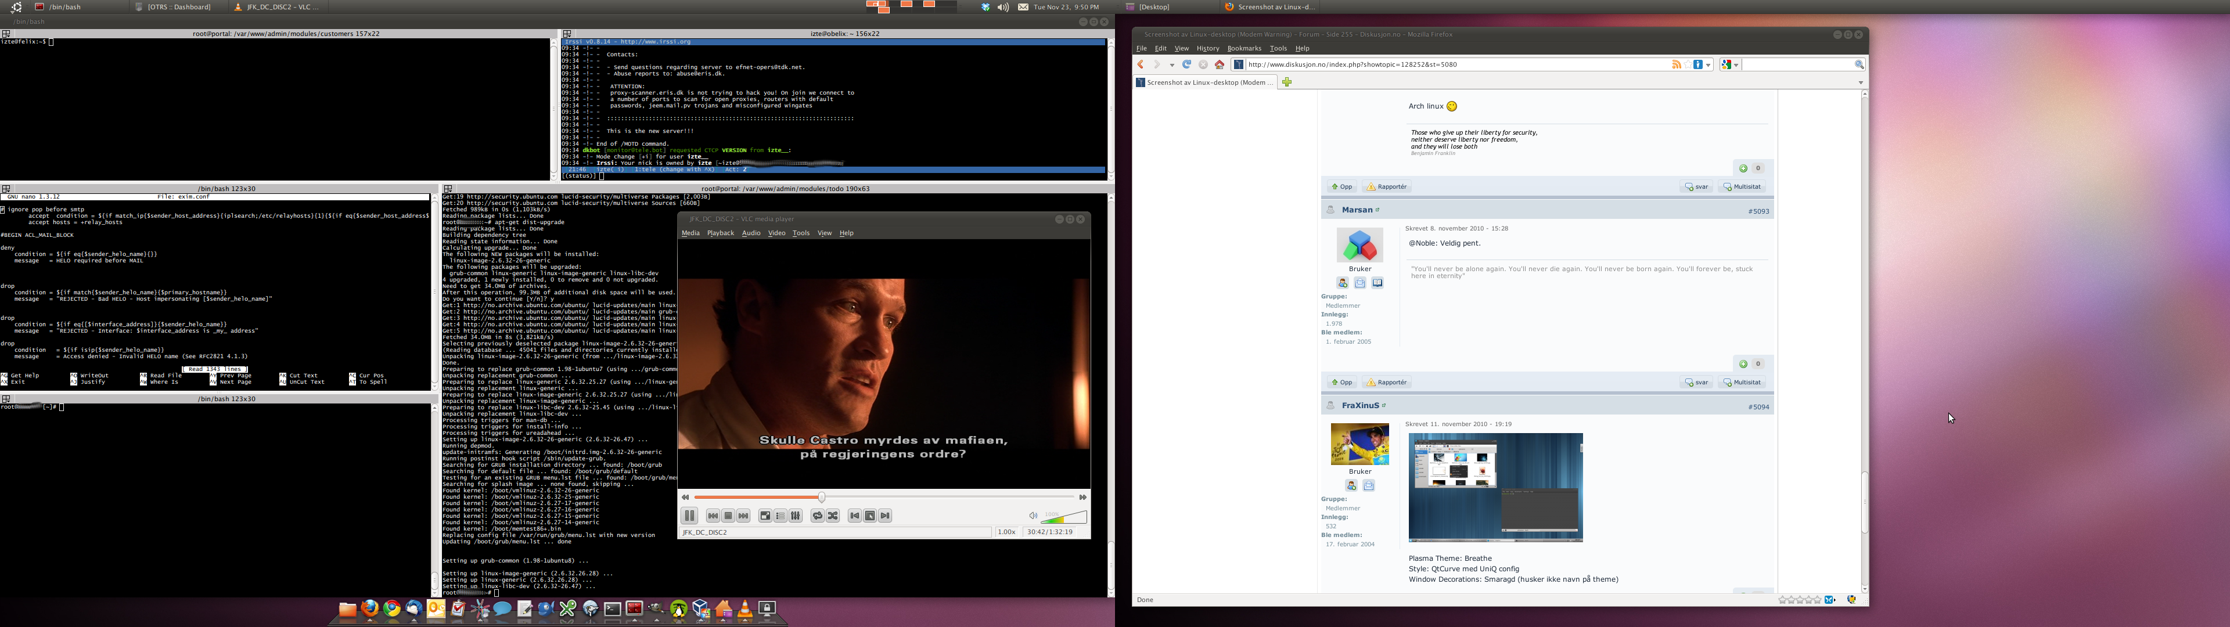
Task: Click VLC slower rewind arrows beside seek bar
Action: 686,497
